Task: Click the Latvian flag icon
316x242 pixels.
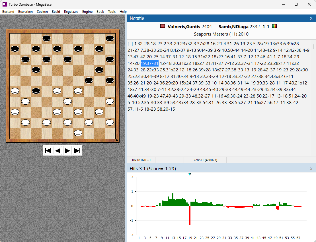Action: [x=163, y=26]
